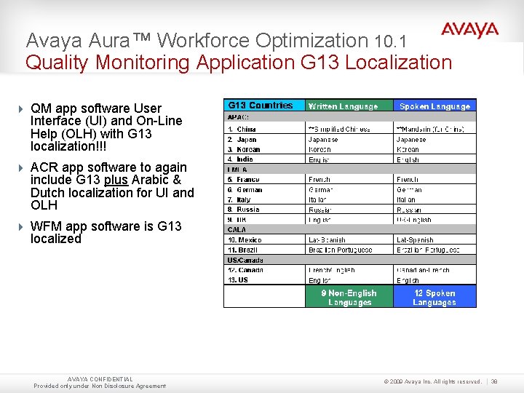The width and height of the screenshot is (524, 393).
Task: Click 'Provided only under Non Disclosure Agreement' footer
Action: (100, 386)
